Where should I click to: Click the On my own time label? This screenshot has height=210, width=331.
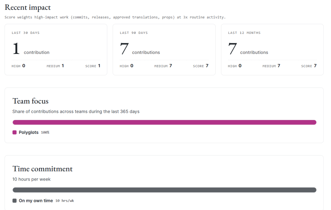(36, 201)
